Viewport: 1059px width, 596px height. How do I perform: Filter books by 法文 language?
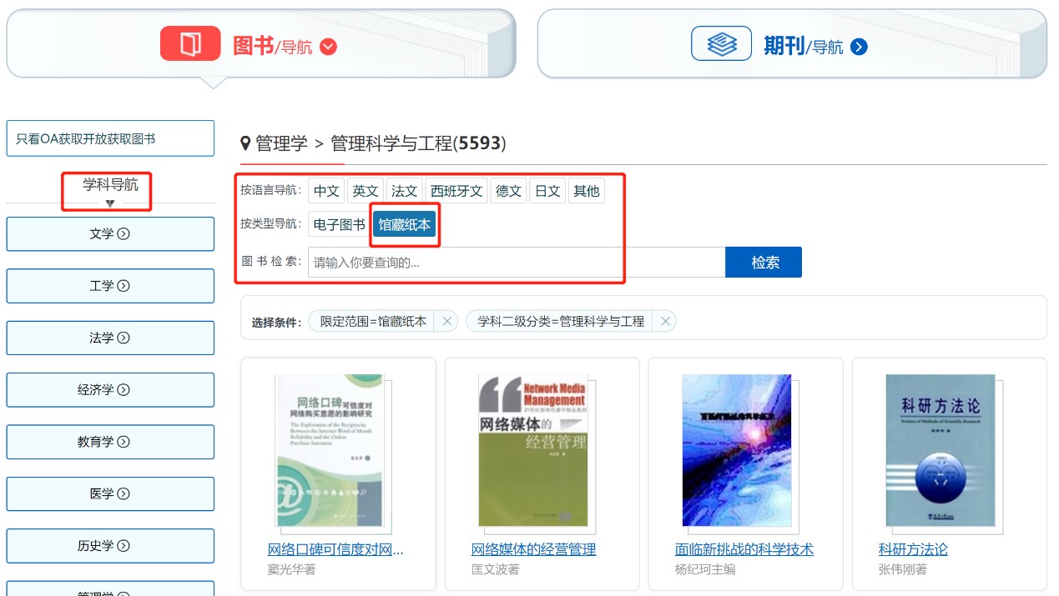point(405,191)
